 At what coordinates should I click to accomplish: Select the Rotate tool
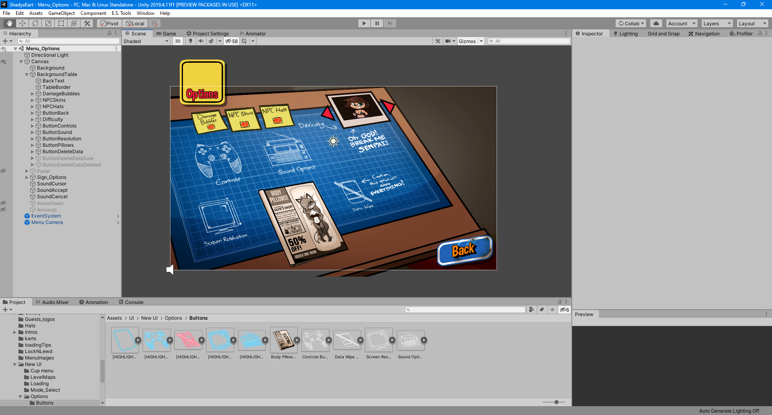[x=35, y=23]
